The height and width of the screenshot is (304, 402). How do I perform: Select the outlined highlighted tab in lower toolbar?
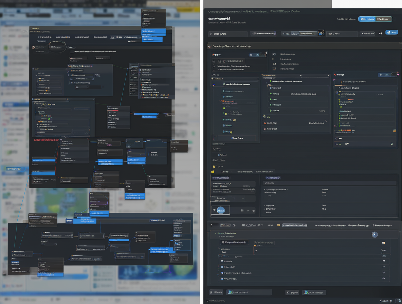click(295, 225)
